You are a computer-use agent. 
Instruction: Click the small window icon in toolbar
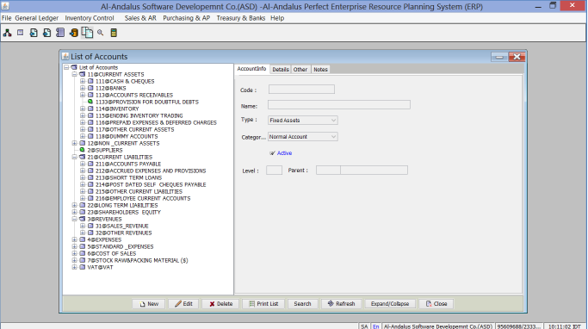coord(21,33)
